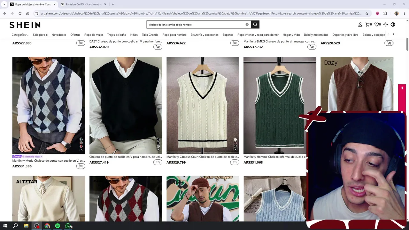409x230 pixels.
Task: Open the shopping cart icon
Action: click(x=368, y=25)
